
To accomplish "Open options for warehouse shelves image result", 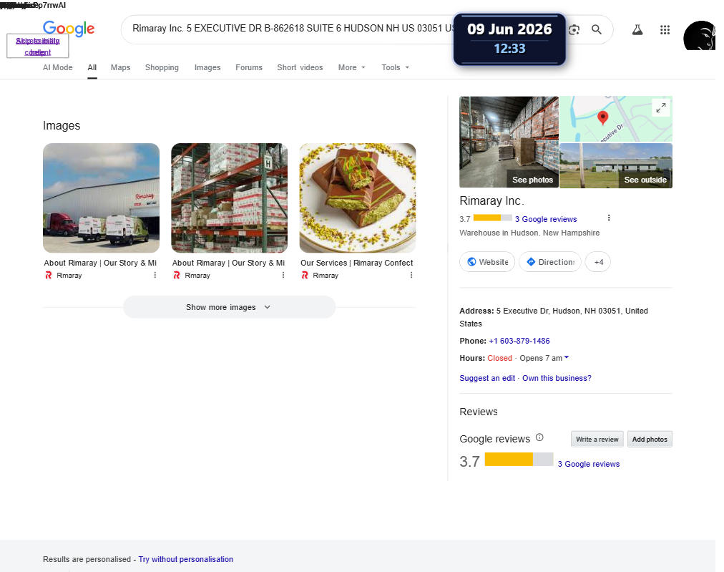I will [283, 276].
